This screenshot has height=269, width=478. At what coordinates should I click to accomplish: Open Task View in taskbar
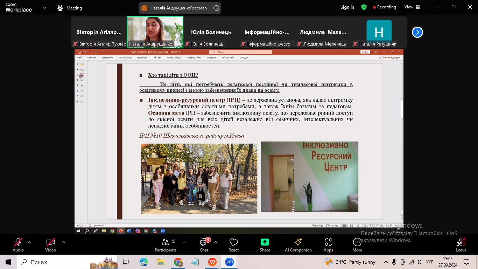126,262
